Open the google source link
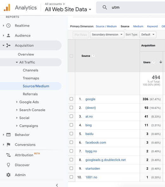The height and width of the screenshot is (187, 165). tap(90, 99)
